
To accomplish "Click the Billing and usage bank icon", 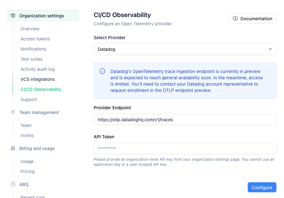I will 13,148.
